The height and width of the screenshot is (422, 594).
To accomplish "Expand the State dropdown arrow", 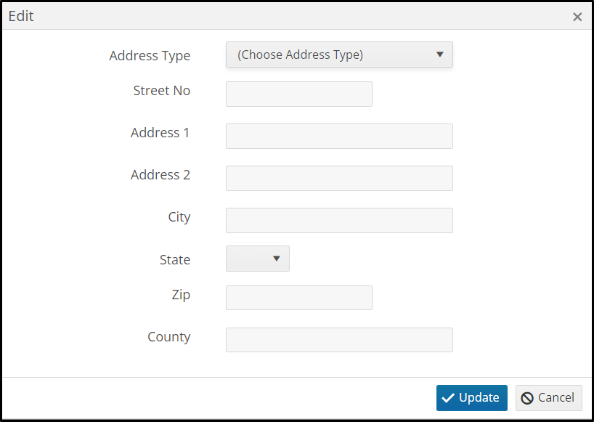I will pyautogui.click(x=277, y=259).
